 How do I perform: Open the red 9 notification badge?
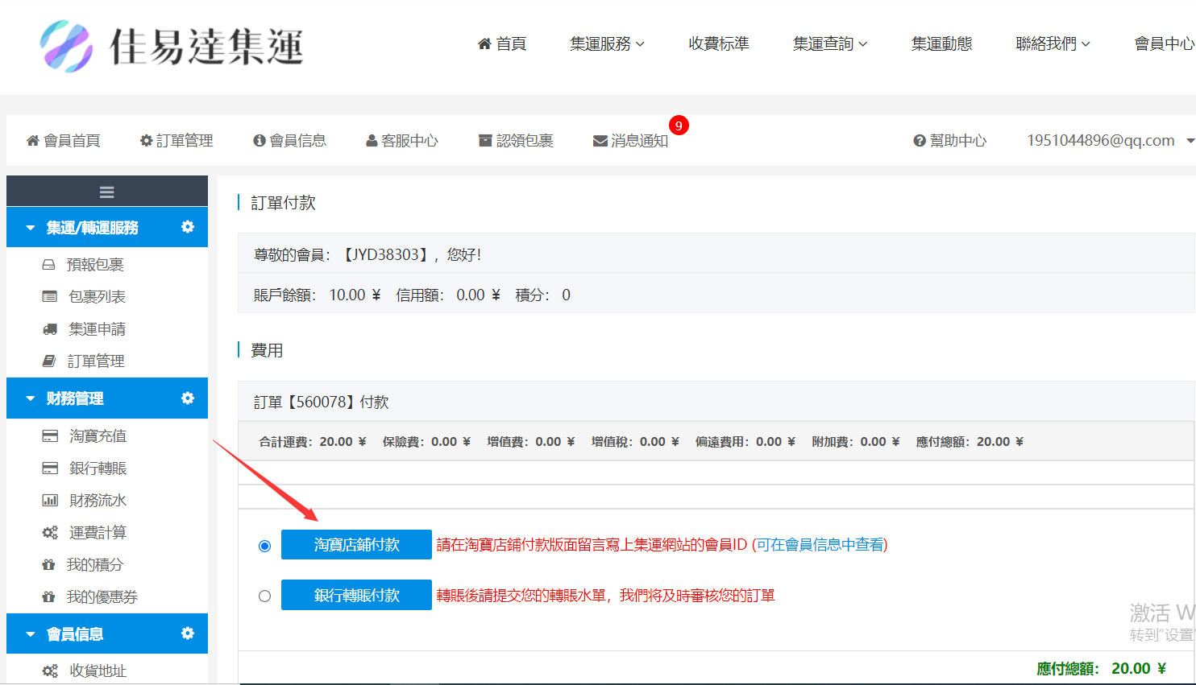tap(679, 126)
